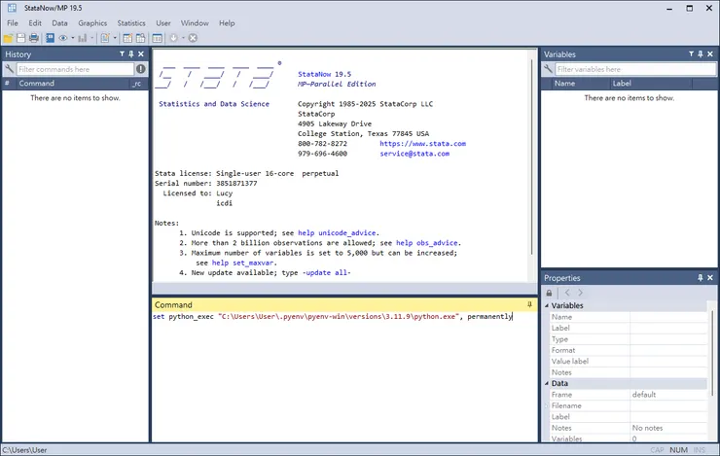This screenshot has width=720, height=456.
Task: Open the Graphics menu
Action: coord(92,23)
